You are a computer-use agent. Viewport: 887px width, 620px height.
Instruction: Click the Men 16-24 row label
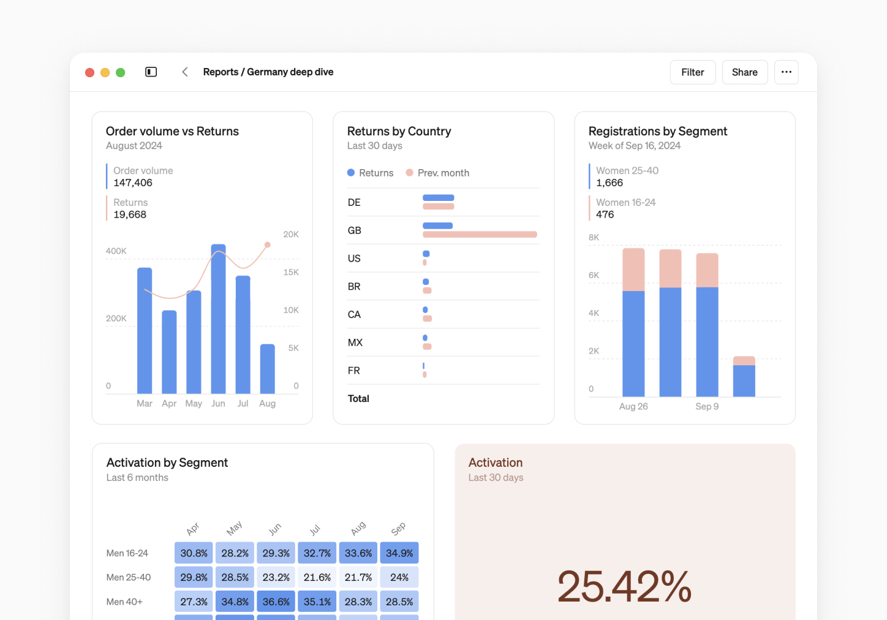pyautogui.click(x=127, y=553)
